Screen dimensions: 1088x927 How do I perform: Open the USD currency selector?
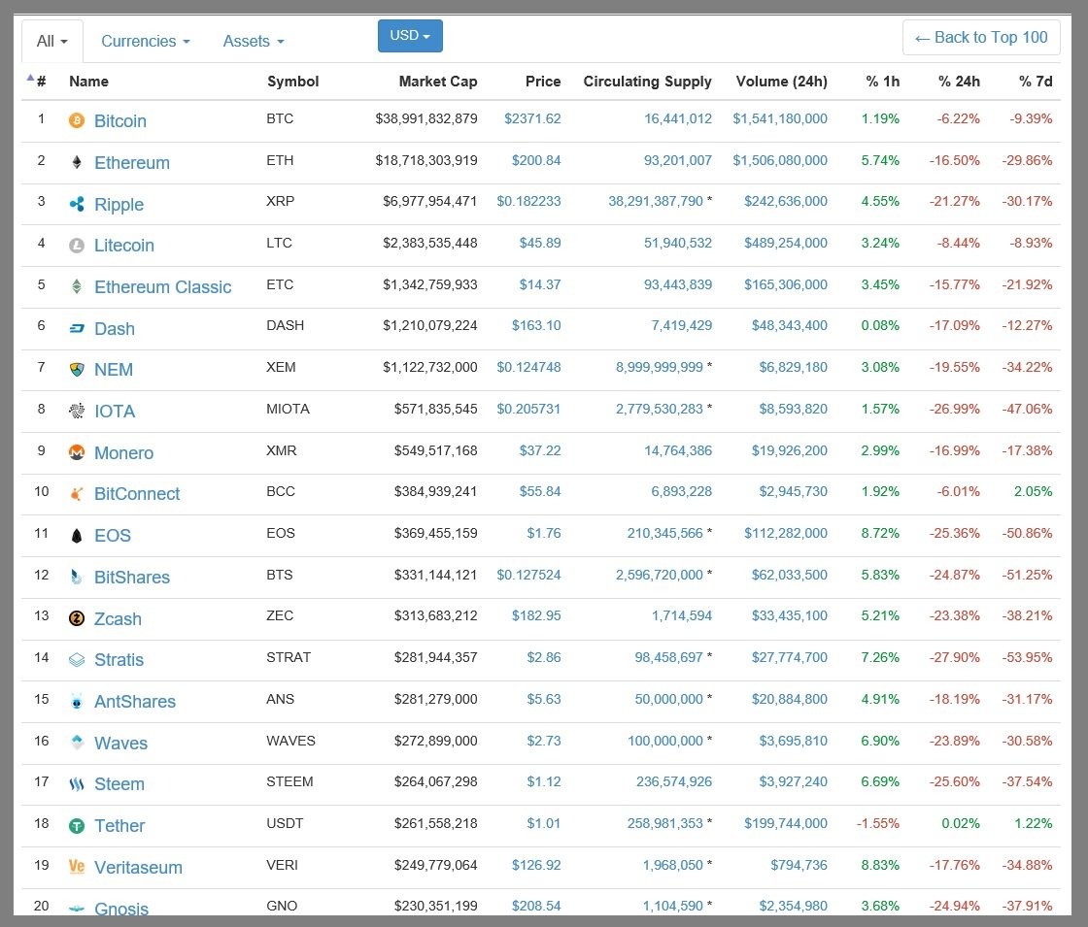[410, 35]
